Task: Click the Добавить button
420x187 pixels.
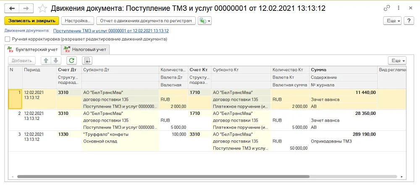Action: [x=22, y=60]
